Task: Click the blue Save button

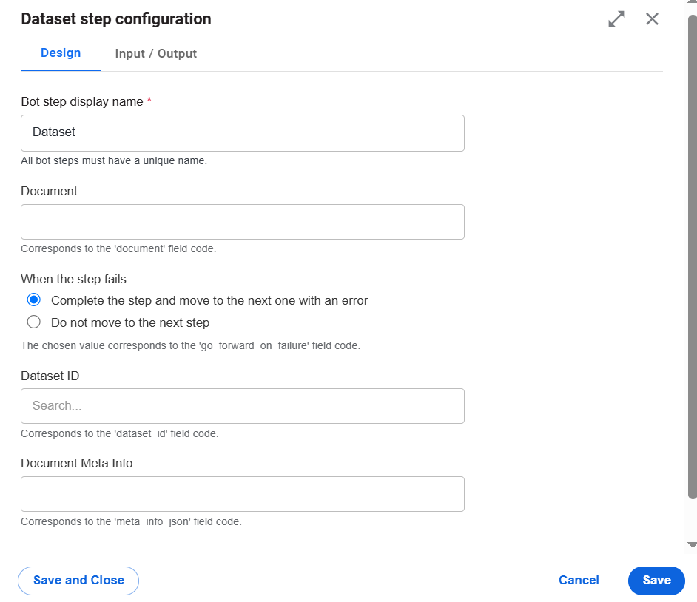Action: pyautogui.click(x=656, y=581)
